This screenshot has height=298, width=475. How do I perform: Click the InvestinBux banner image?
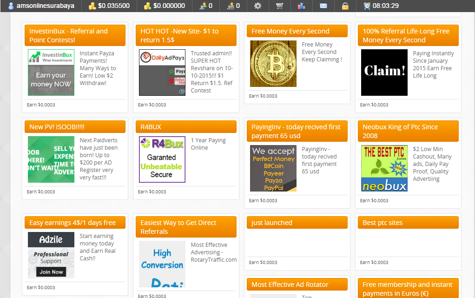click(51, 73)
